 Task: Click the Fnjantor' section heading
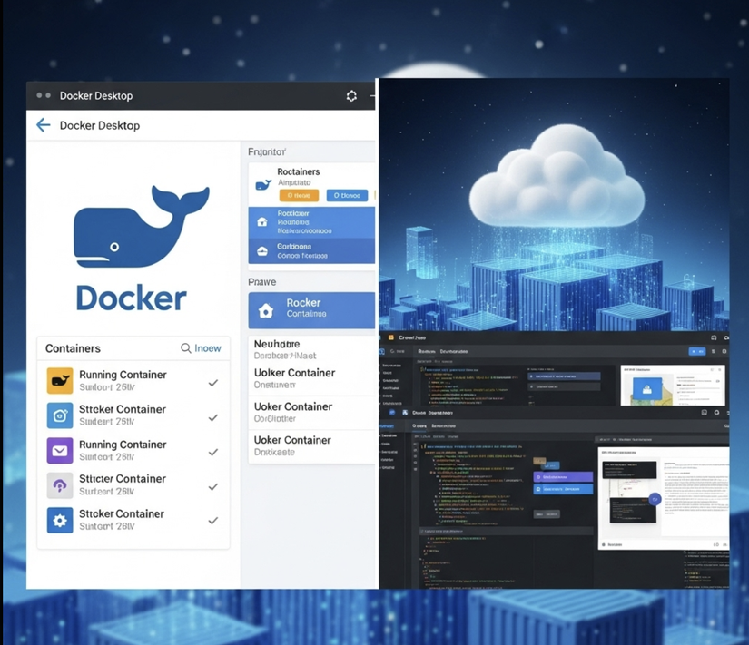click(x=267, y=151)
